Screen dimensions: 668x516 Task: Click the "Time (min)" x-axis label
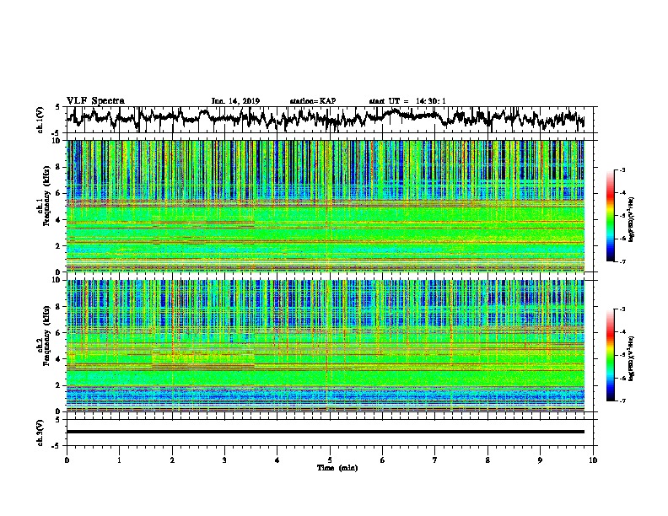337,468
